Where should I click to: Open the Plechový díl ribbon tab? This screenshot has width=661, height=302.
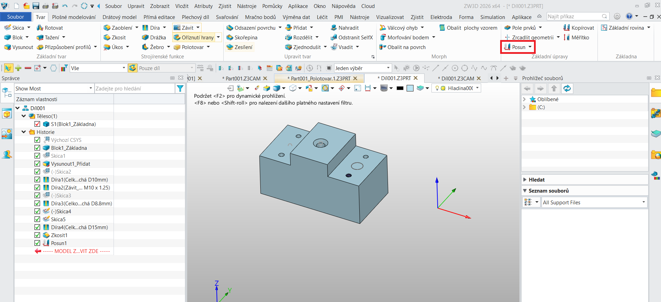pyautogui.click(x=195, y=17)
